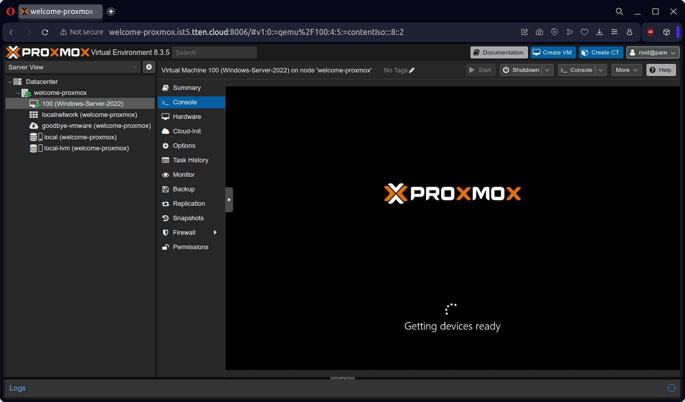Click the heart bookmark icon
Image resolution: width=685 pixels, height=402 pixels.
(584, 32)
